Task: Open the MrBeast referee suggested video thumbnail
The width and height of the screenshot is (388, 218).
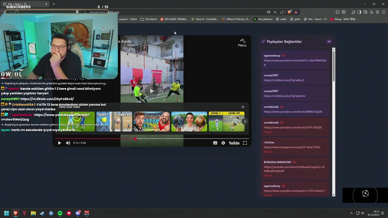Action: (x=152, y=121)
